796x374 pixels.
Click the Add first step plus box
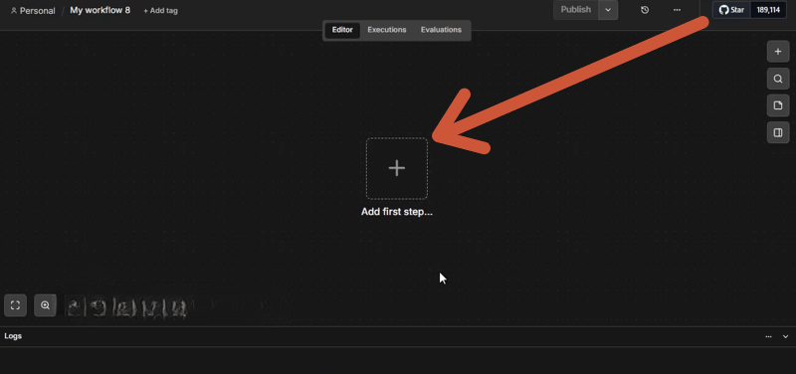396,168
